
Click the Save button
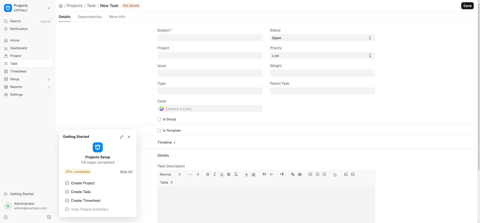click(x=467, y=6)
